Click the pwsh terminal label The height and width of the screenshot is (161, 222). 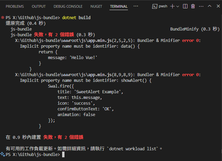tap(163, 6)
